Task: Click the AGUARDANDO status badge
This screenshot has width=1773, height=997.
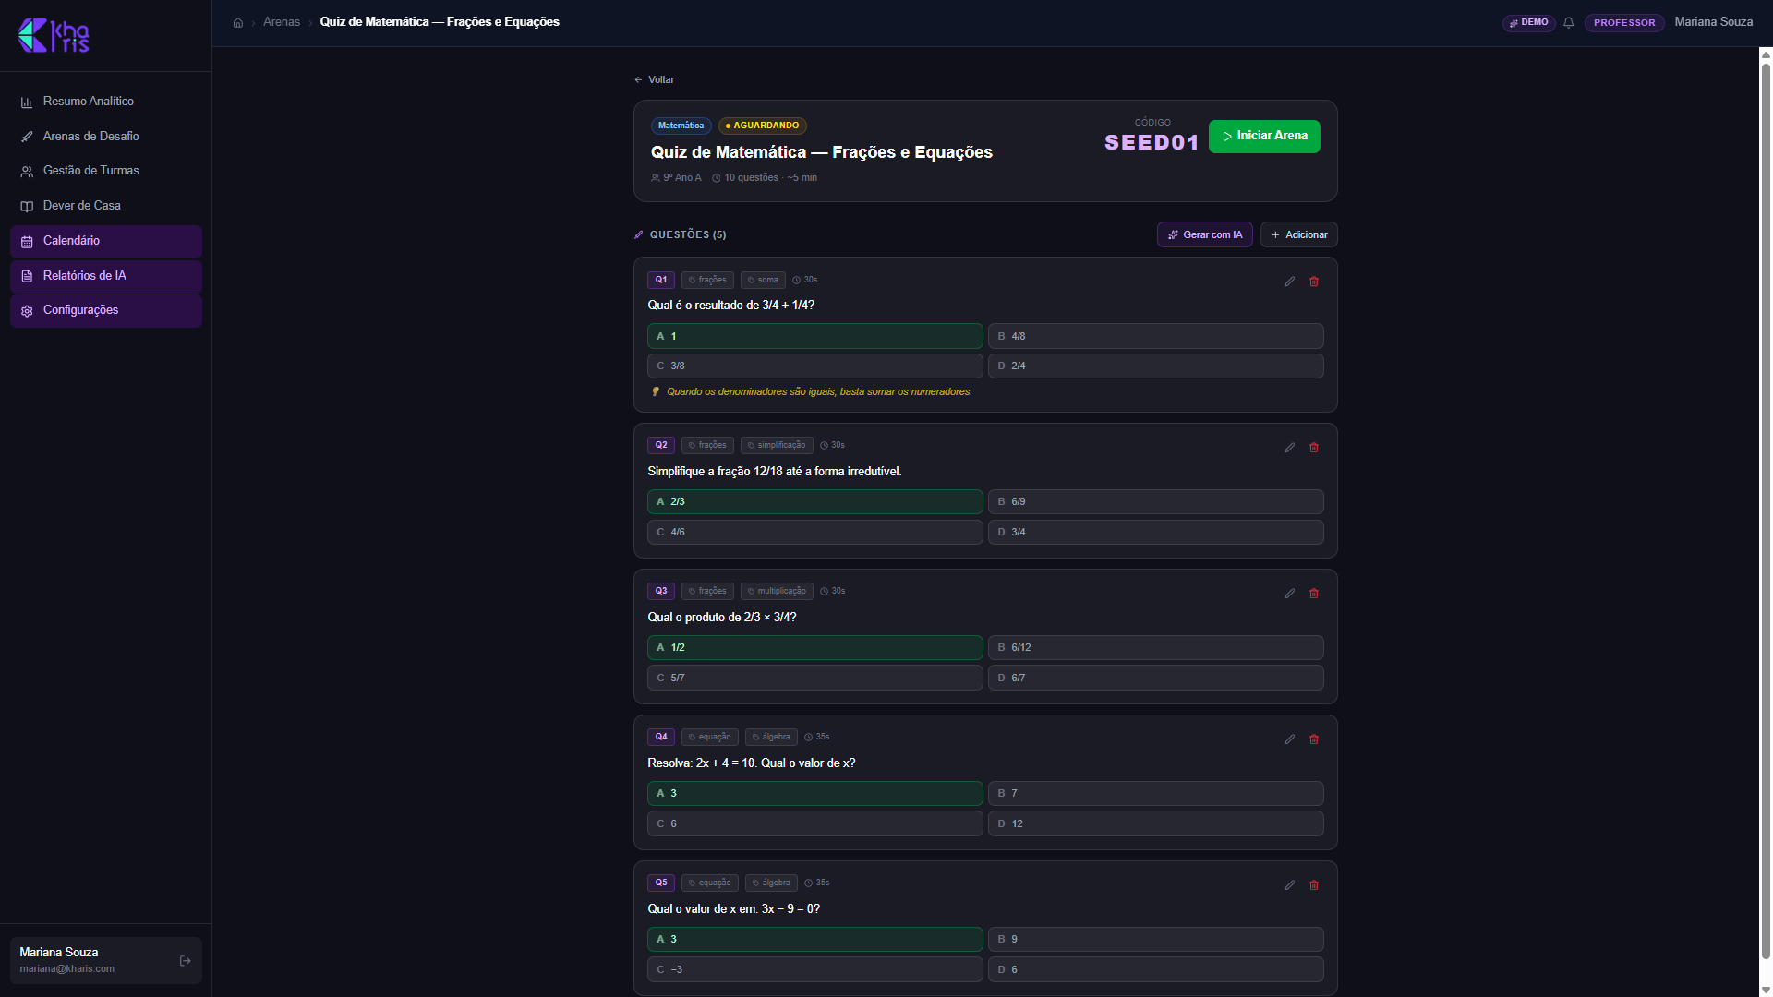Action: coord(763,126)
